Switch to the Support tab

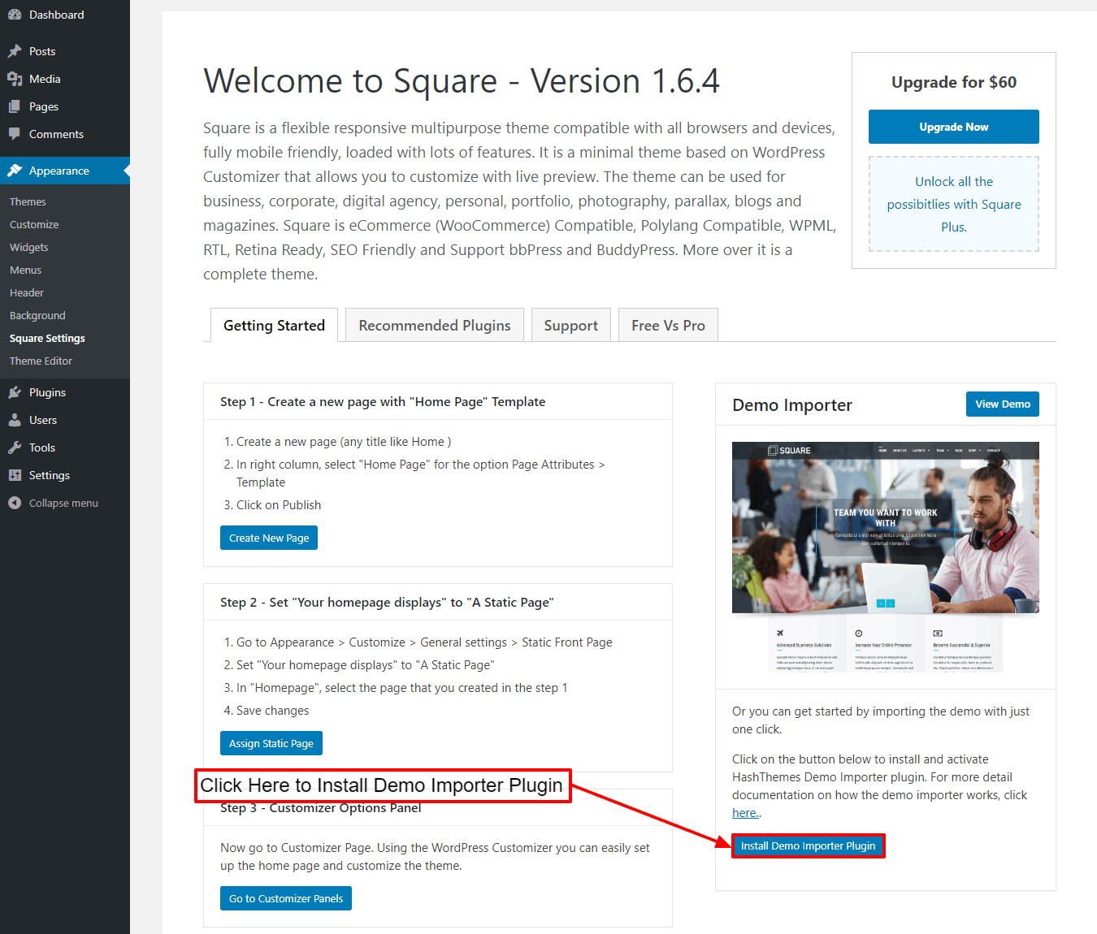click(571, 325)
